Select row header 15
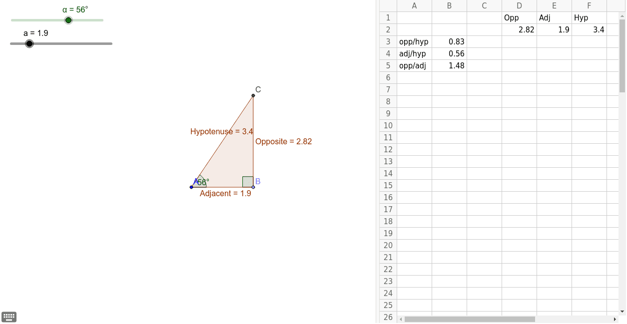The image size is (627, 324). click(388, 186)
